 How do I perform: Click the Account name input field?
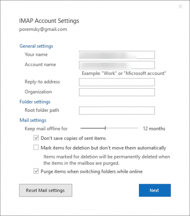(x=117, y=65)
